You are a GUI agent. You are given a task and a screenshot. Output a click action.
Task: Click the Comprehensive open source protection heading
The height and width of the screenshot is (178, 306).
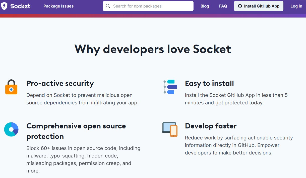[x=76, y=131]
